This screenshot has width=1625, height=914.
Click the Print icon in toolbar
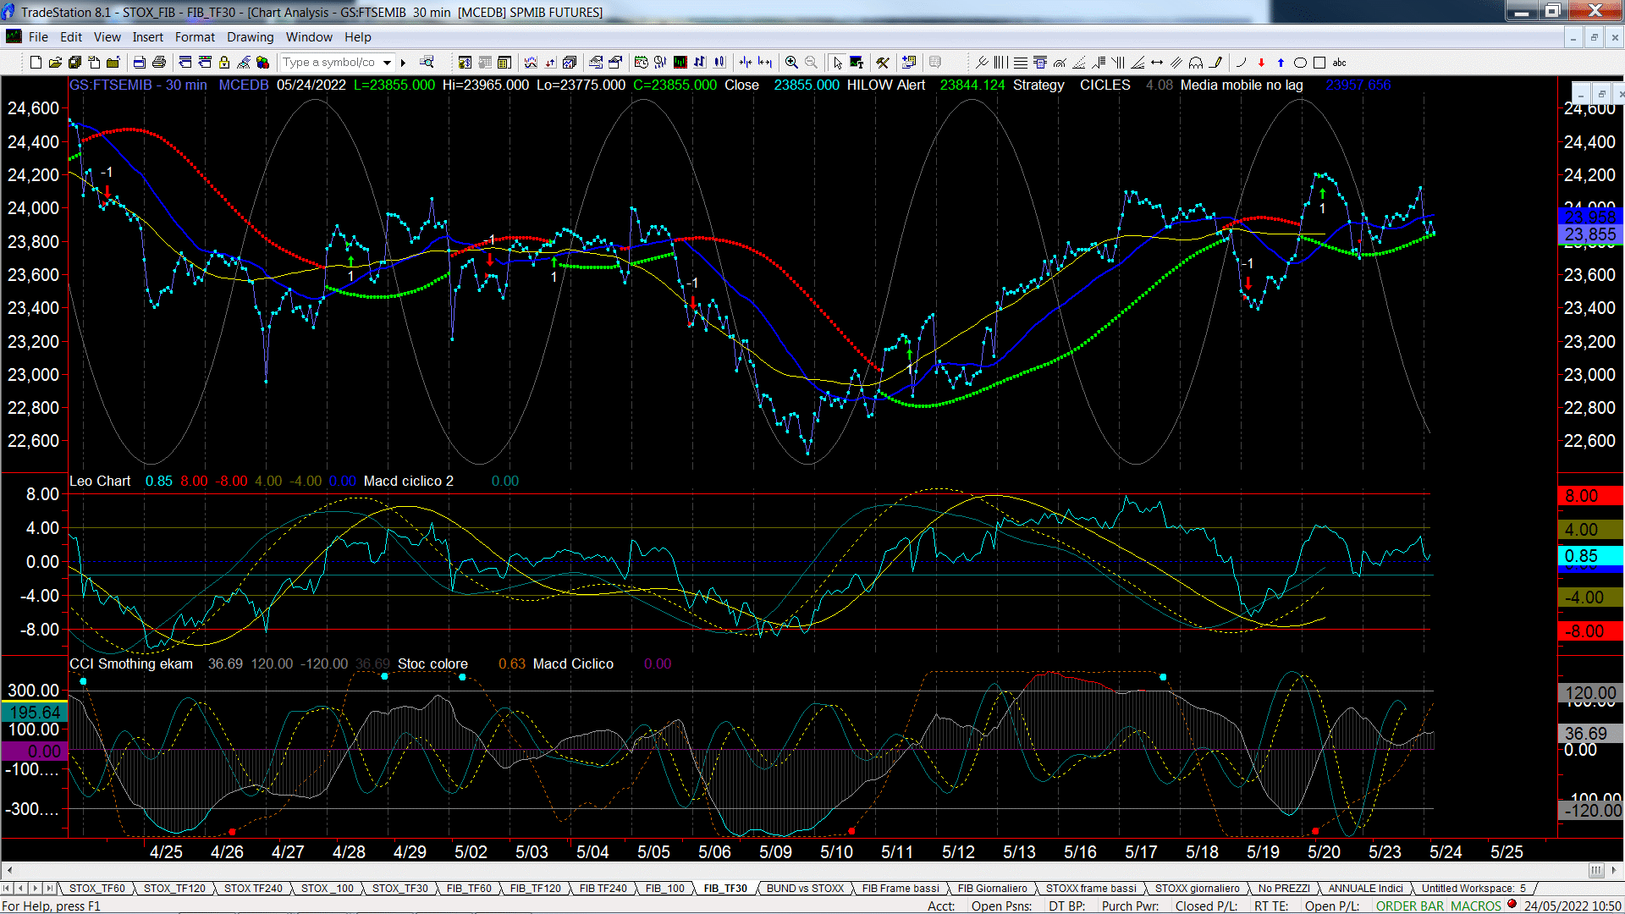tap(158, 62)
